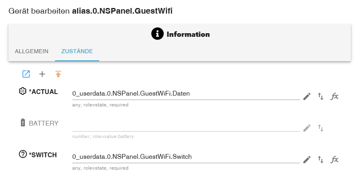
Task: Click the plus icon to add state
Action: (x=42, y=74)
